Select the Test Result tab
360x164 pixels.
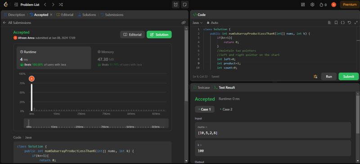pos(224,88)
